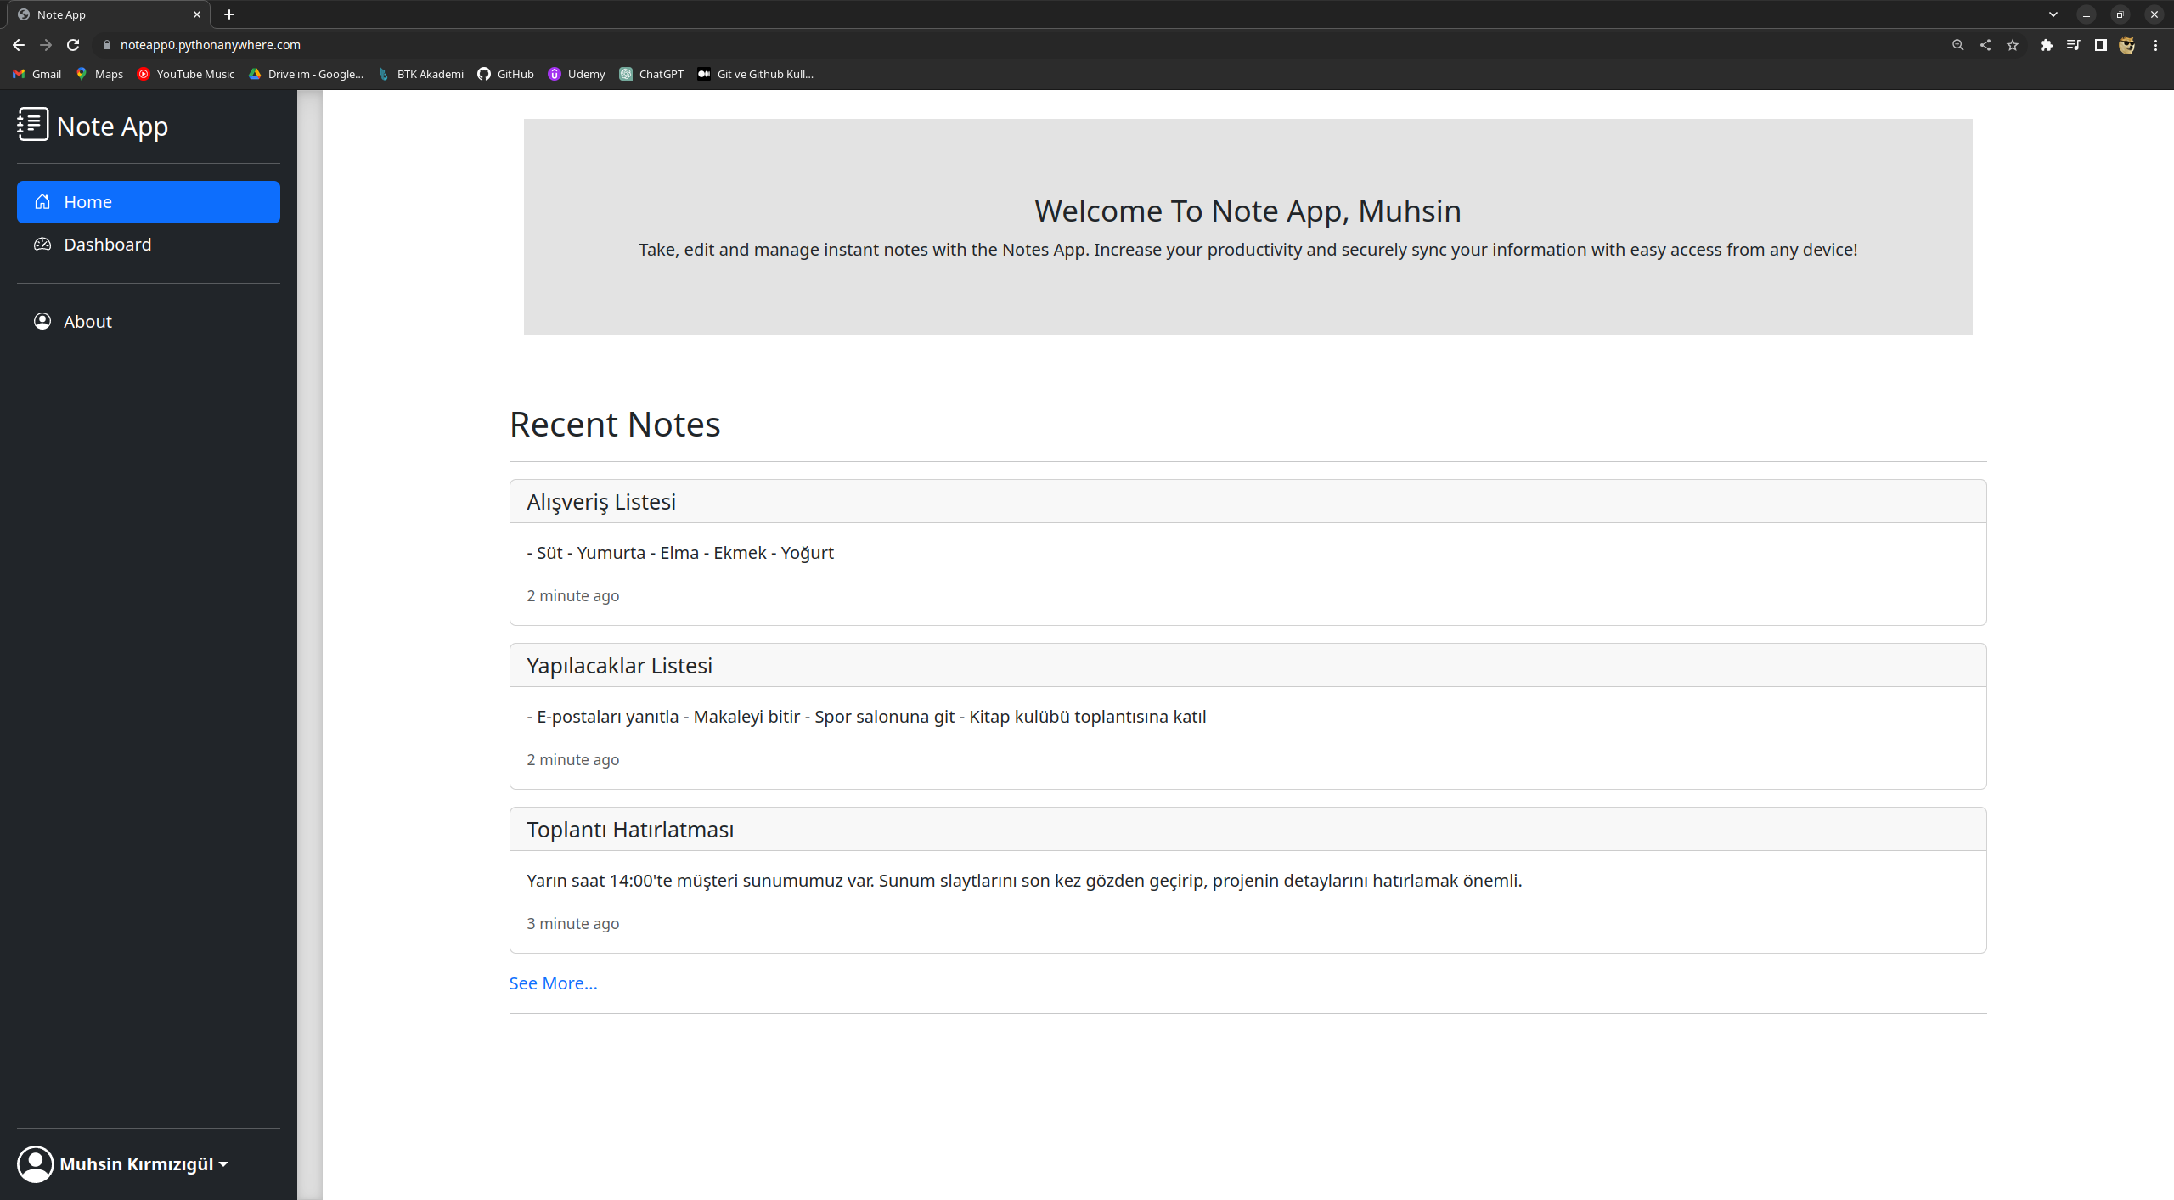Open the tab search chevron

[2053, 14]
